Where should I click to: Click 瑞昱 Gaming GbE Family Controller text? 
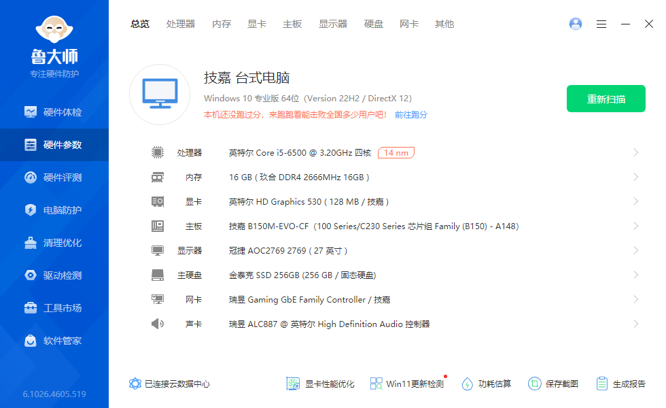[x=310, y=300]
